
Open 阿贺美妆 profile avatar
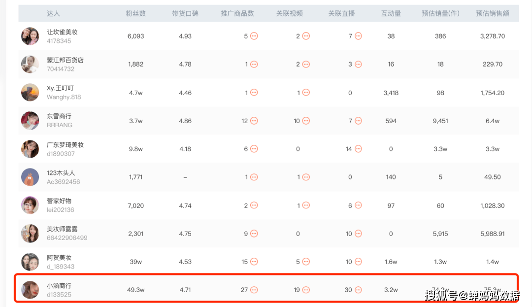pyautogui.click(x=30, y=262)
